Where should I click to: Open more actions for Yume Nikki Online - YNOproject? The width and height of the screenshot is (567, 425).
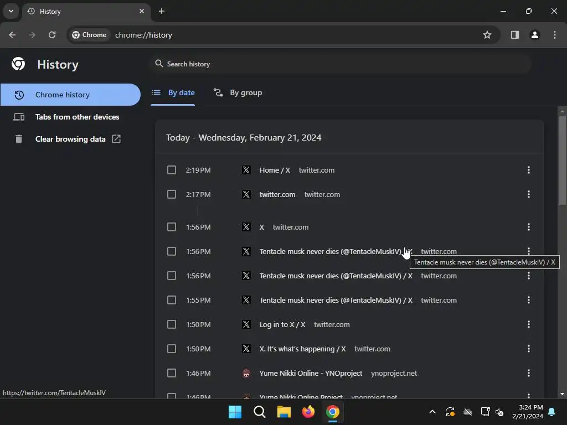point(529,373)
